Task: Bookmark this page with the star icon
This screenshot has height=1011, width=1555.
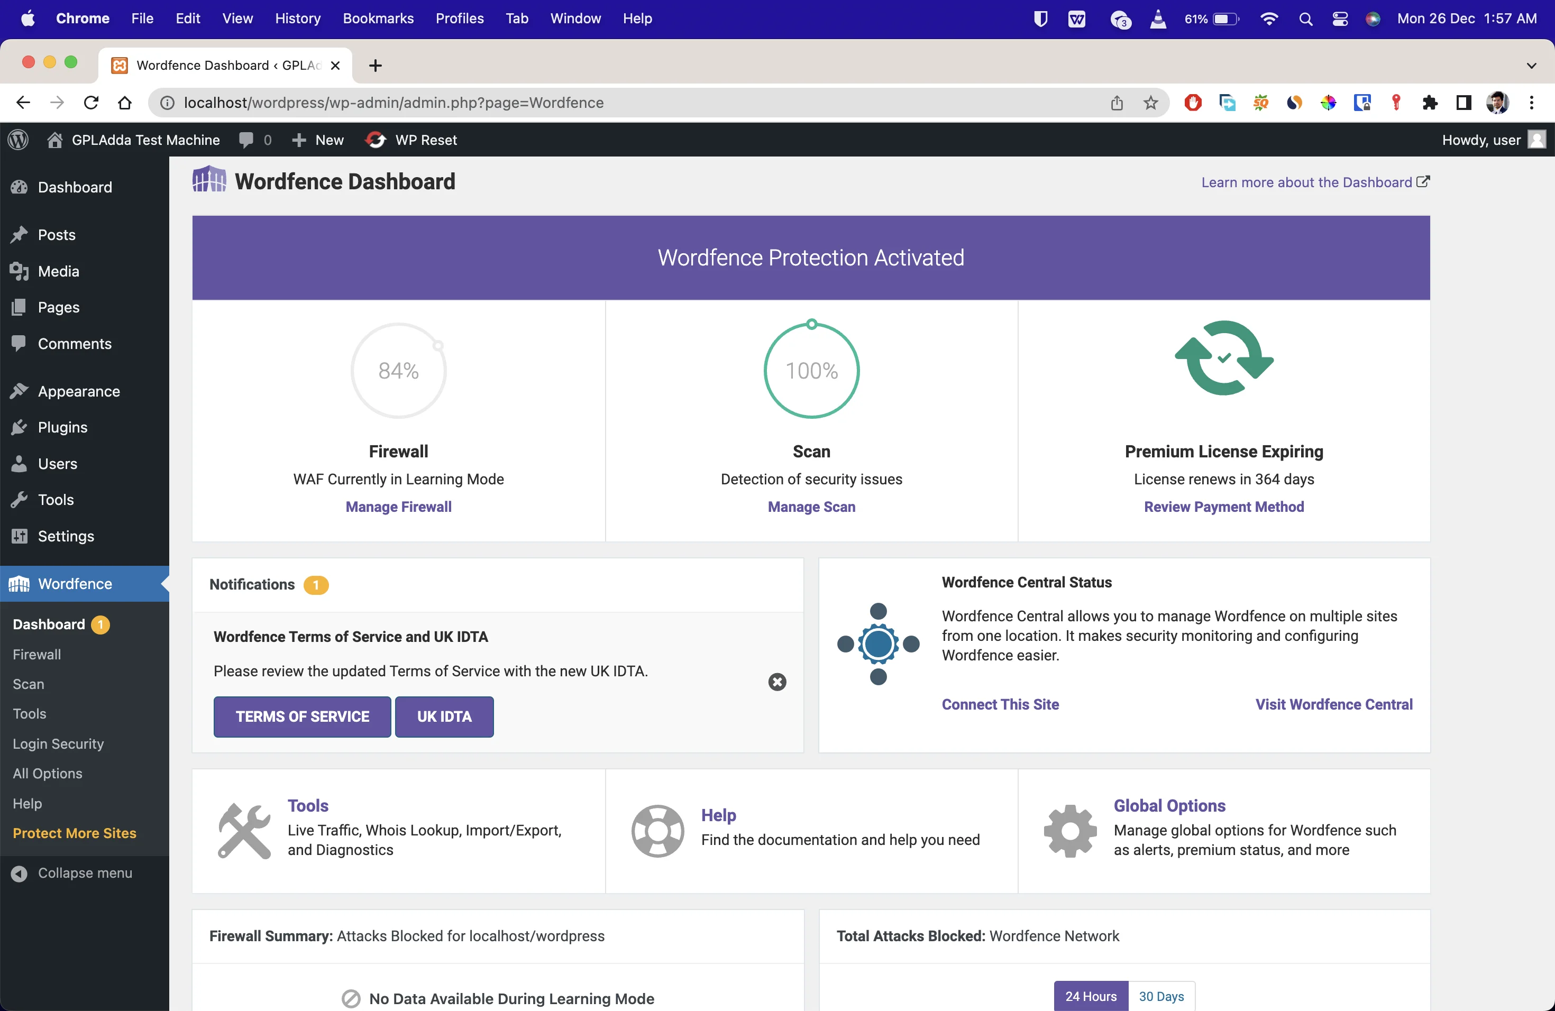Action: (1150, 103)
